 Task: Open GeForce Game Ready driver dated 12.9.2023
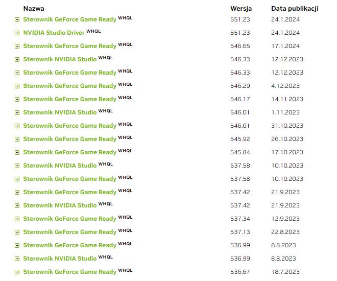69,219
